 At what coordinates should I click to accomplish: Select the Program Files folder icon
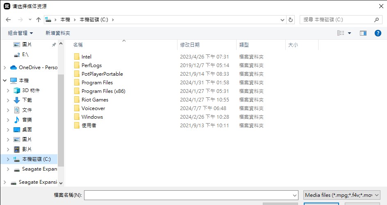[x=77, y=83]
